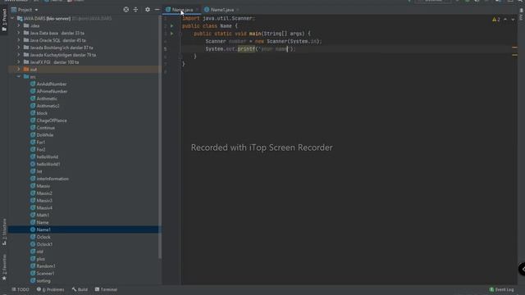Toggle the 1: Project side tab

pos(4,20)
